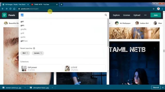This screenshot has height=92, width=165.
Task: Open License page link
Action: pyautogui.click(x=127, y=15)
